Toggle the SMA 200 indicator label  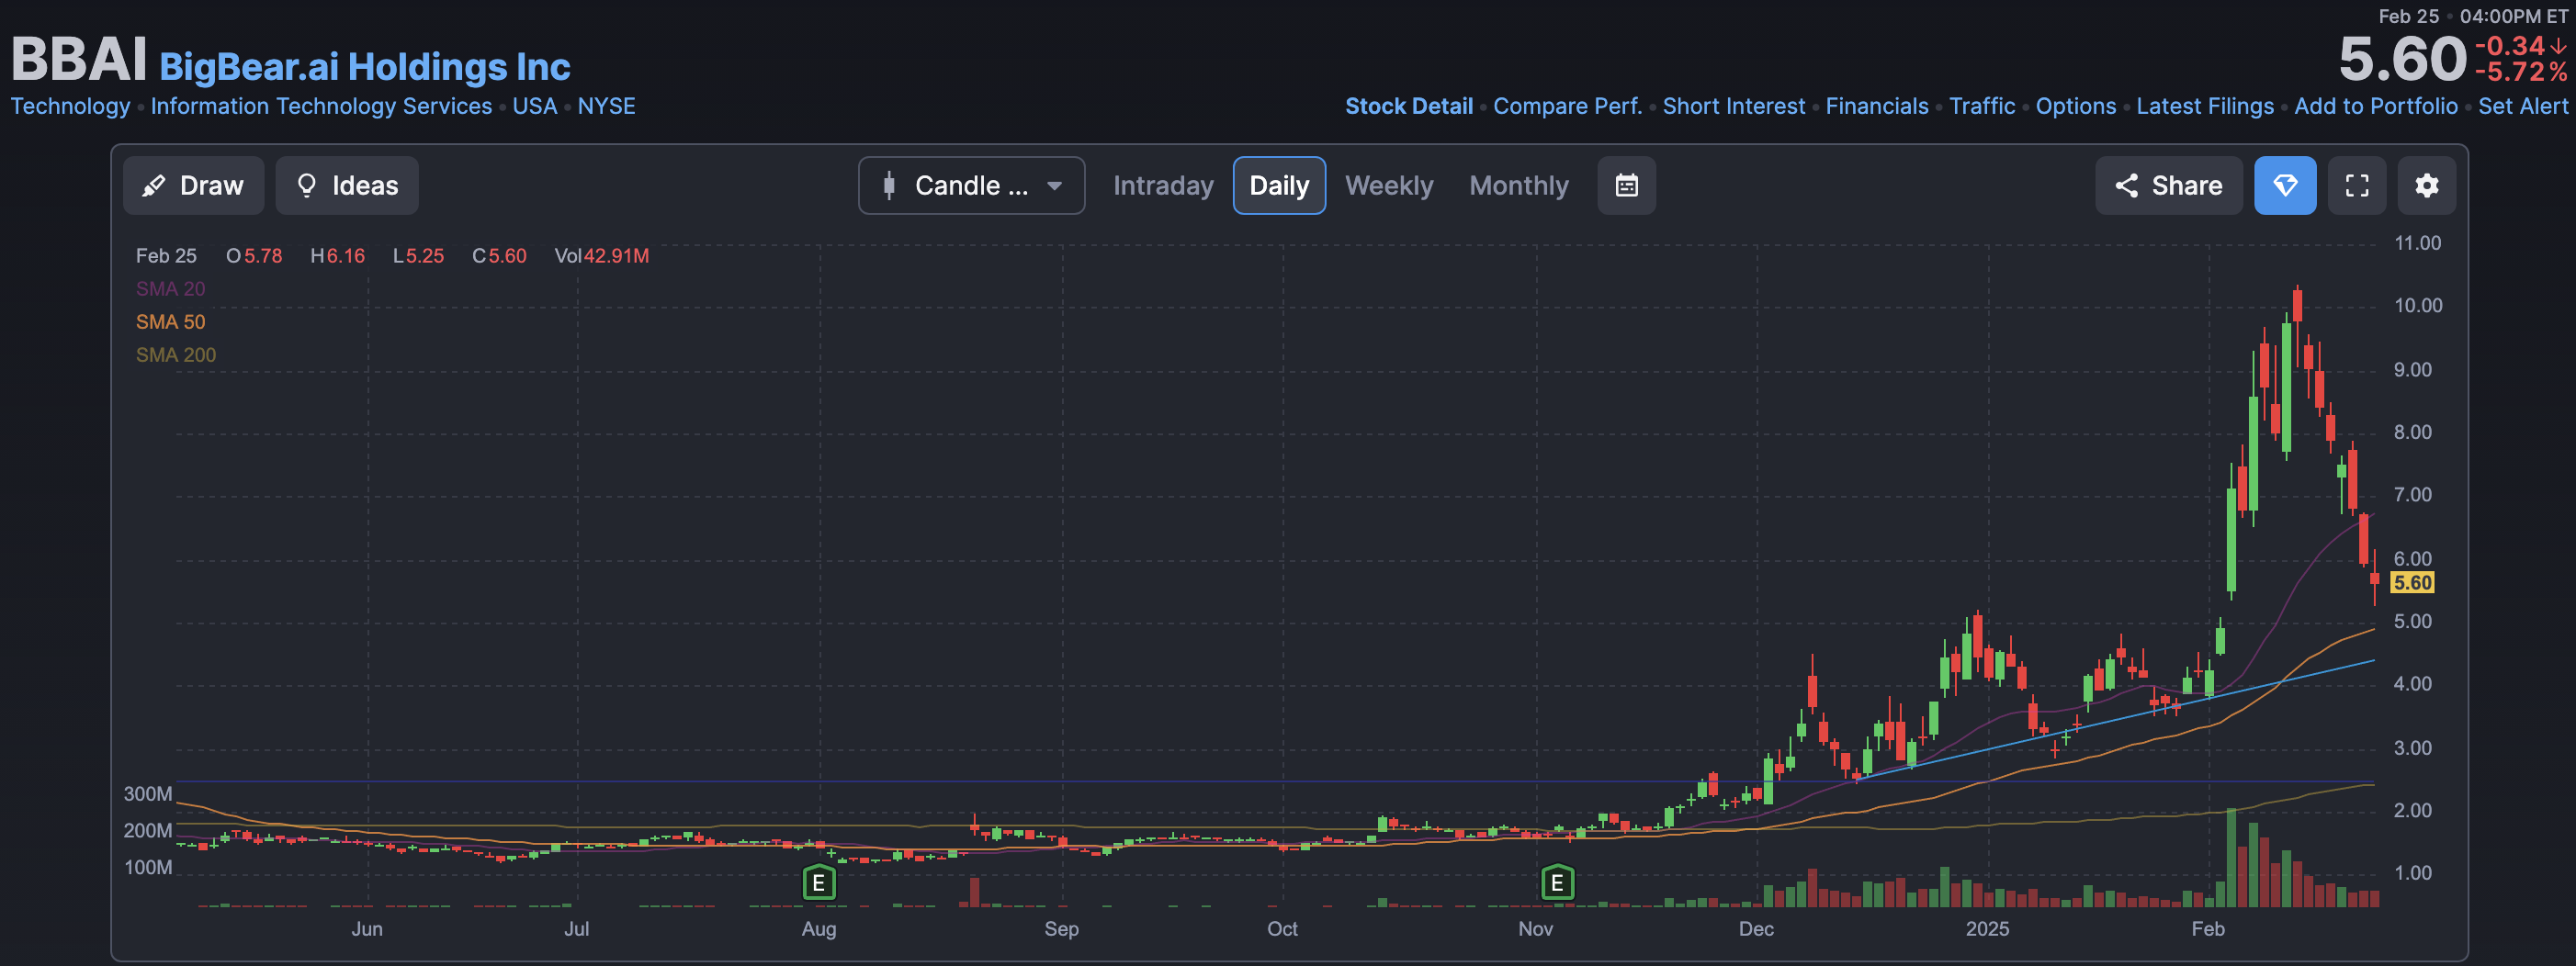pos(176,355)
